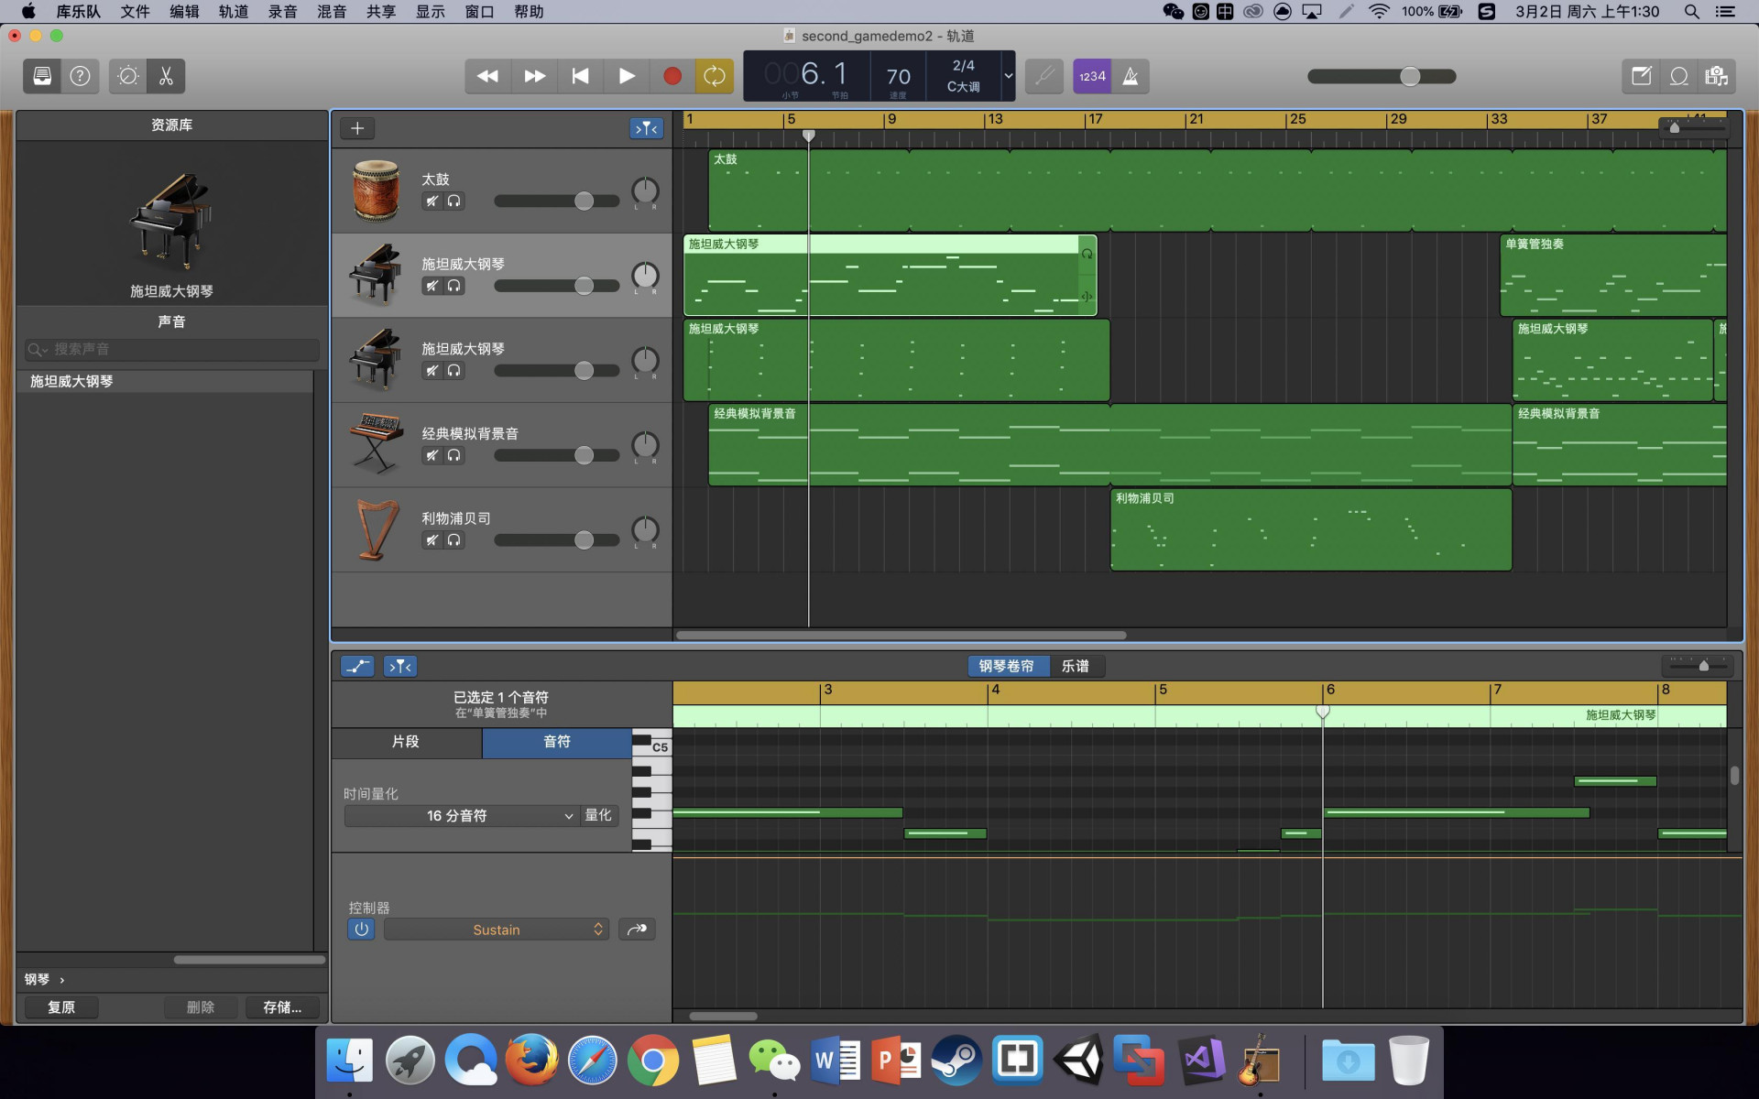Toggle the 1234 count-in button
This screenshot has height=1099, width=1759.
click(1092, 76)
